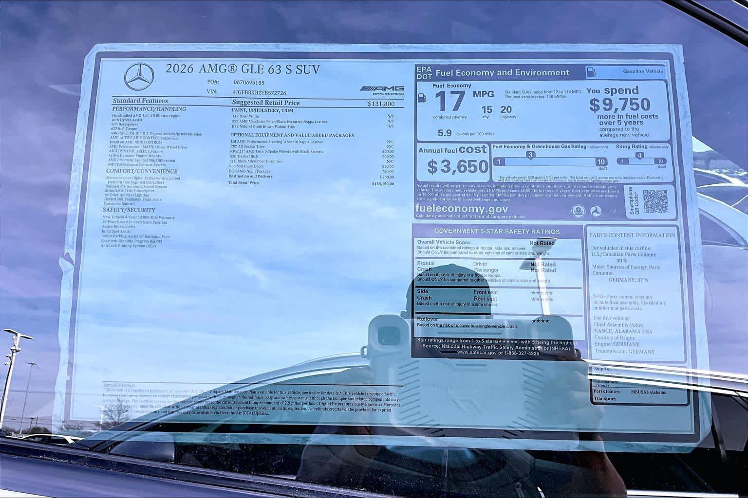Click the Port of Entry "MBUSAI-Alabama" value
This screenshot has height=498, width=748.
tap(648, 392)
